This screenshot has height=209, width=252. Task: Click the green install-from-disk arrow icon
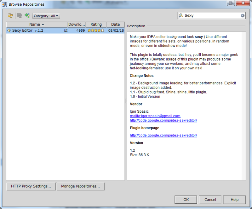coord(27,16)
